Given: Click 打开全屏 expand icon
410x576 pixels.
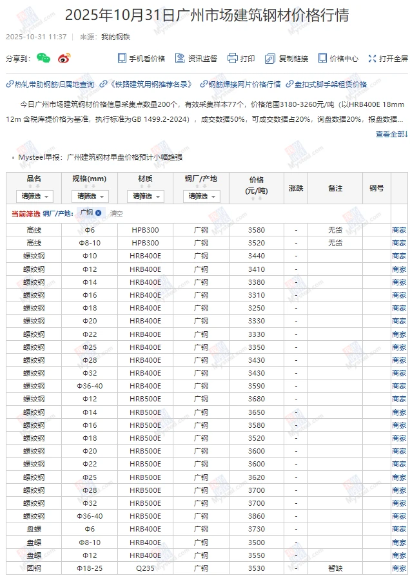Looking at the screenshot, I should pos(372,59).
